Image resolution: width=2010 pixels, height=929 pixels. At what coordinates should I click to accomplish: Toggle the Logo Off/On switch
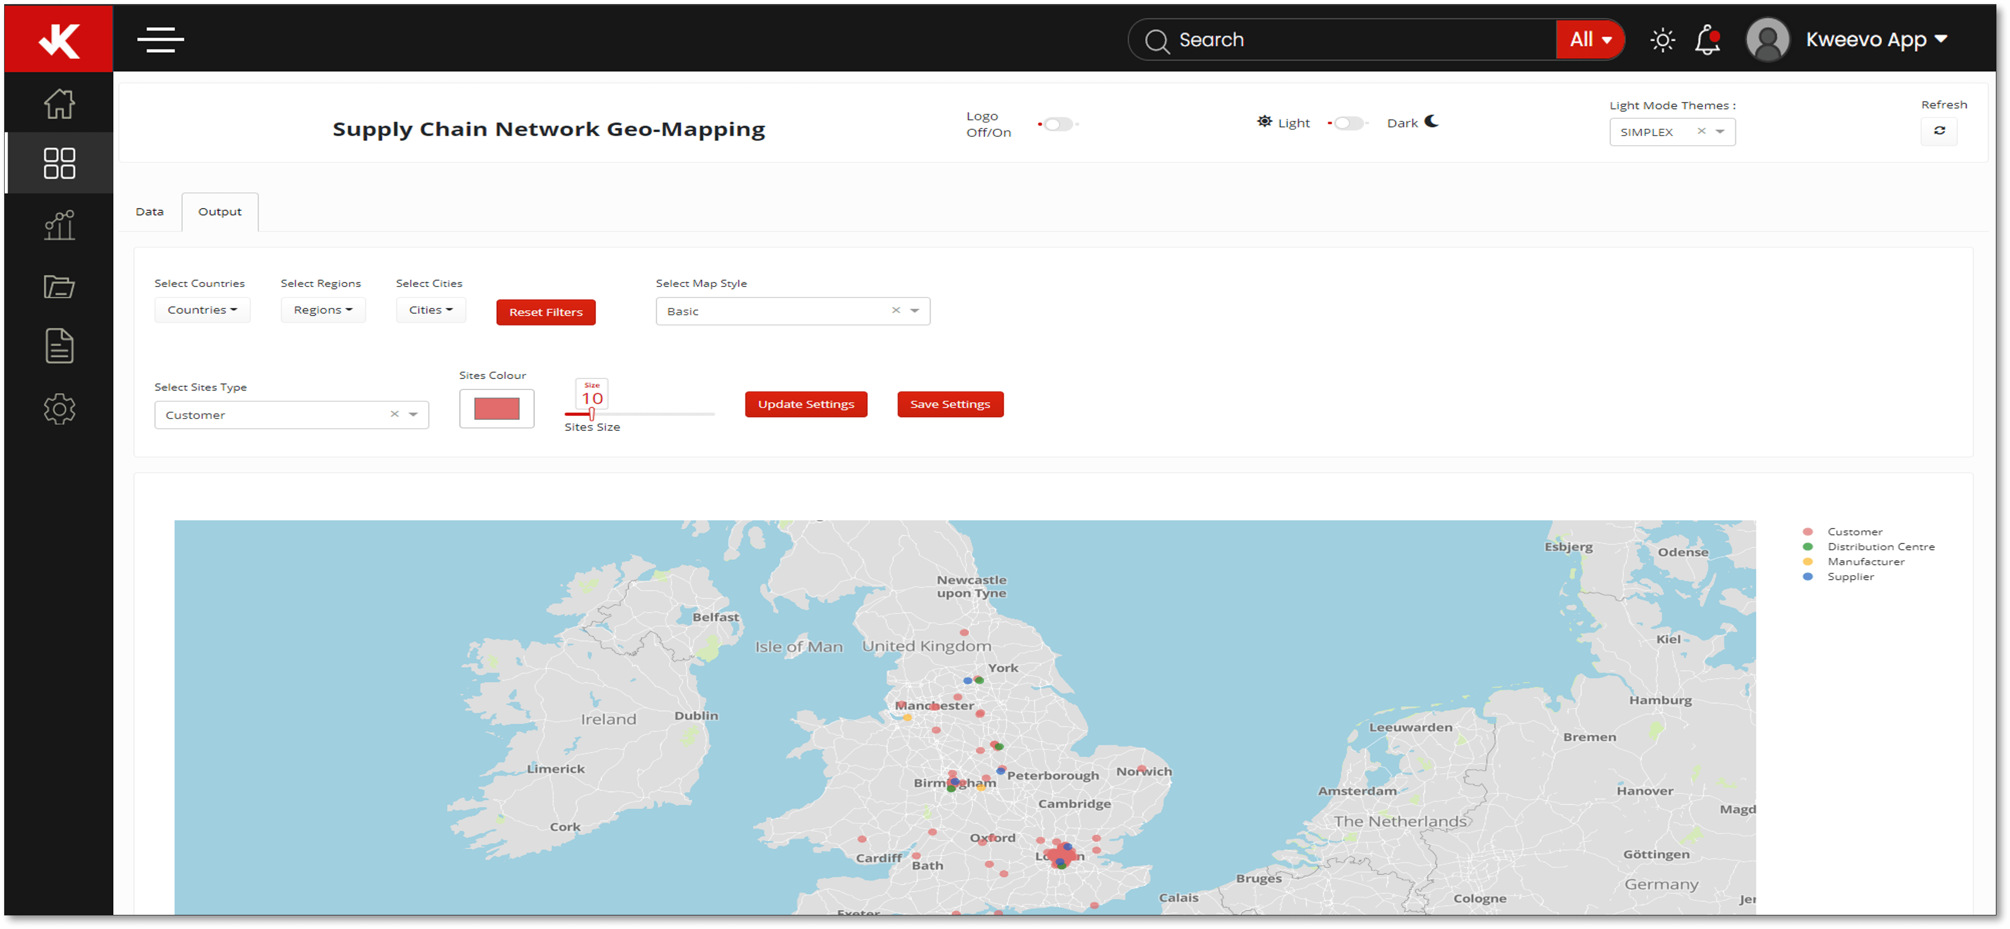(x=1057, y=123)
